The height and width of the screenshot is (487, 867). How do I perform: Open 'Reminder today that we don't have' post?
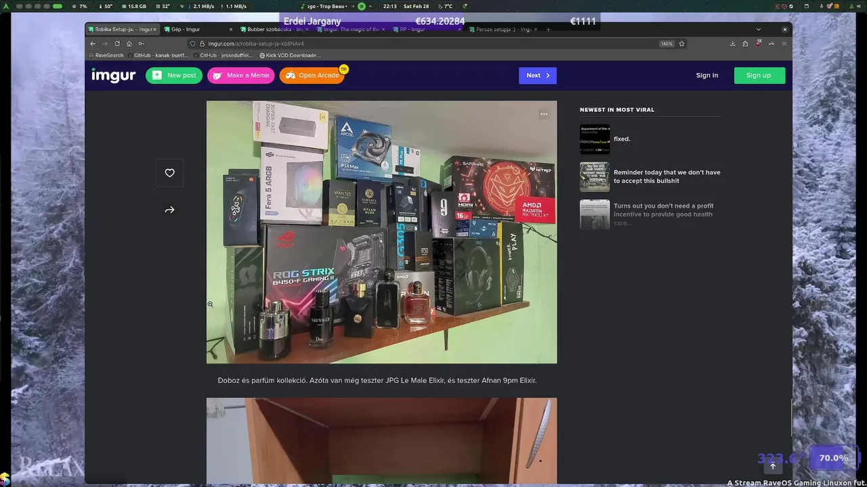tap(667, 177)
